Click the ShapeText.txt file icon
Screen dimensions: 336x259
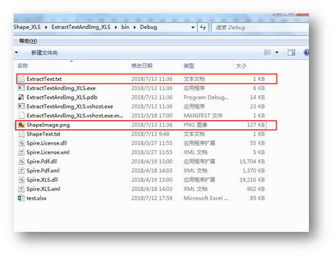coord(21,134)
